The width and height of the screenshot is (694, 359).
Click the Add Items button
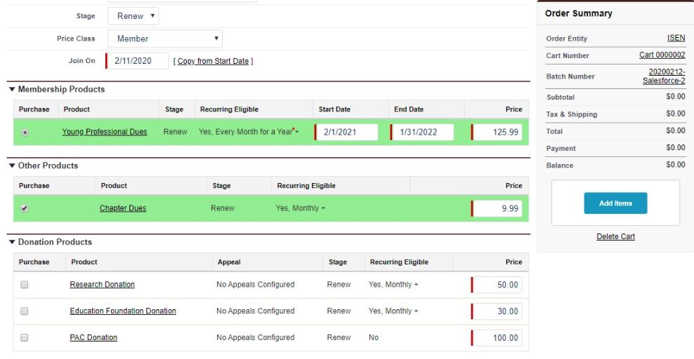tap(615, 203)
